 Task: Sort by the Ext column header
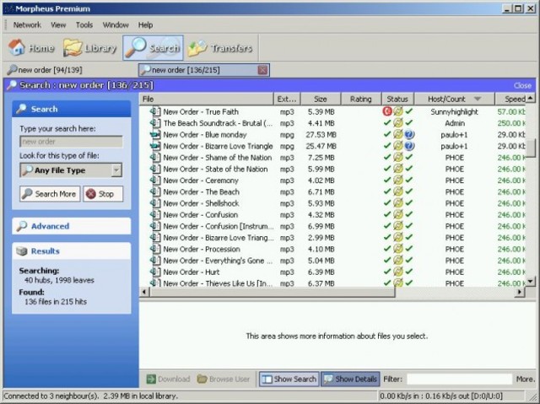point(287,100)
